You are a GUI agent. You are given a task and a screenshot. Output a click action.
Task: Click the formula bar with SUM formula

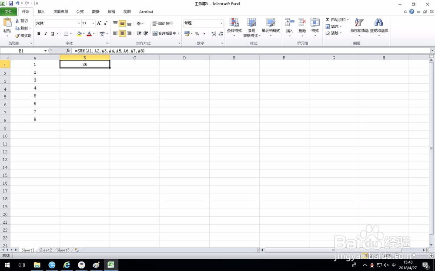point(251,51)
